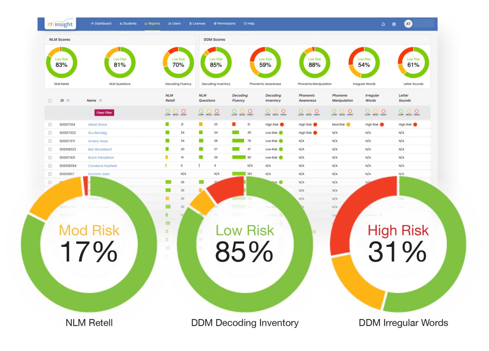This screenshot has width=489, height=351.
Task: Sort the table by ID
Action: 68,101
